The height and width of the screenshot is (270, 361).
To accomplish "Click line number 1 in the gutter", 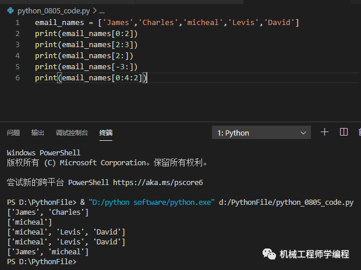I will 17,23.
